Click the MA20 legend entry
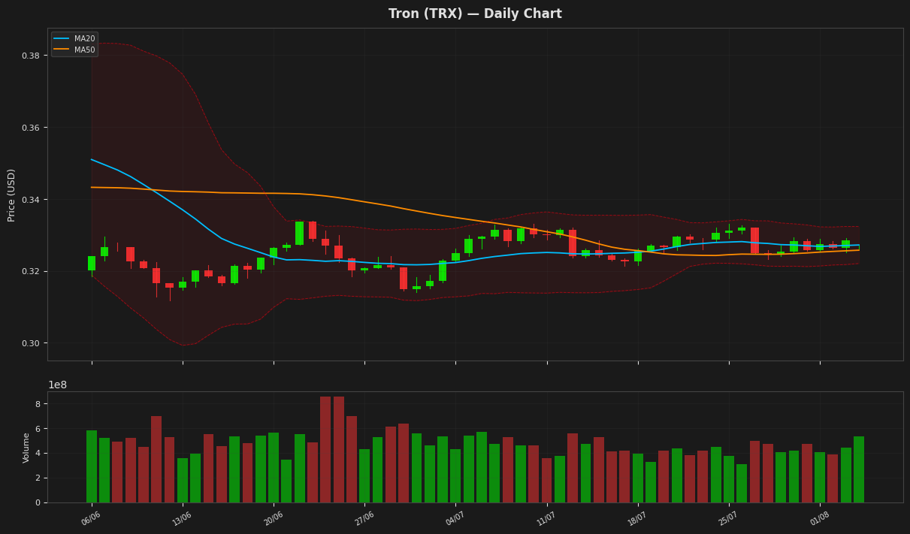The width and height of the screenshot is (910, 534). point(74,39)
